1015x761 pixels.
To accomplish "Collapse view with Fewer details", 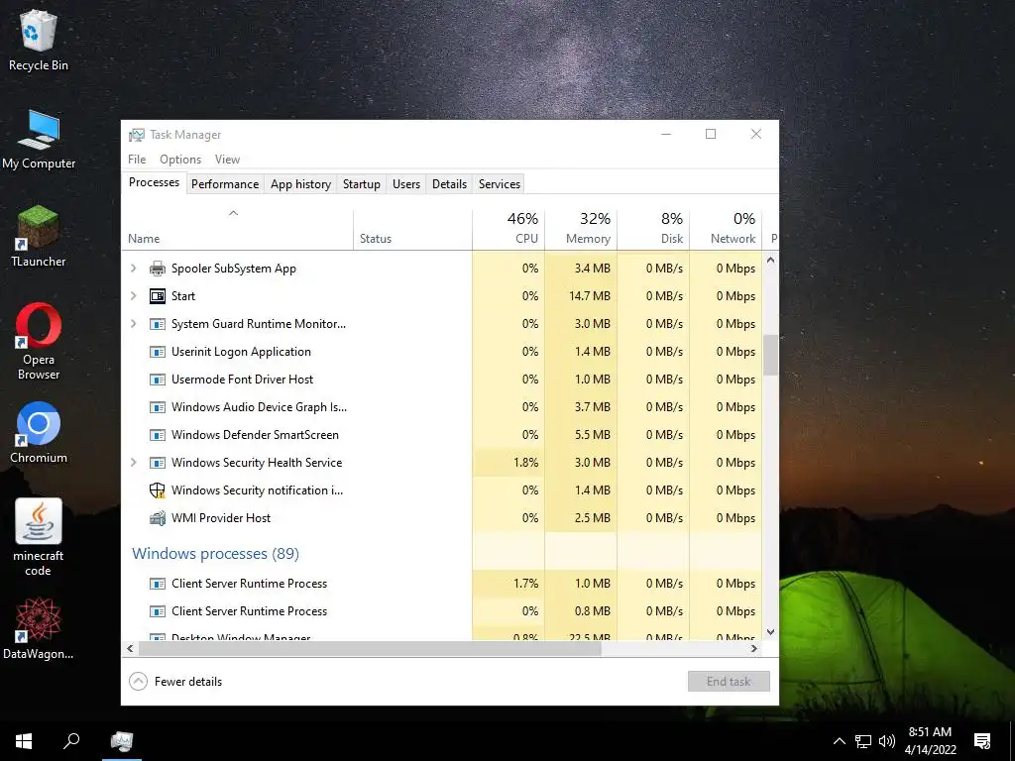I will (x=175, y=682).
